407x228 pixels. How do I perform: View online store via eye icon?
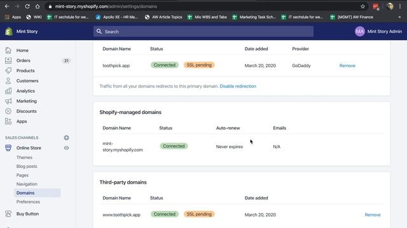click(66, 148)
